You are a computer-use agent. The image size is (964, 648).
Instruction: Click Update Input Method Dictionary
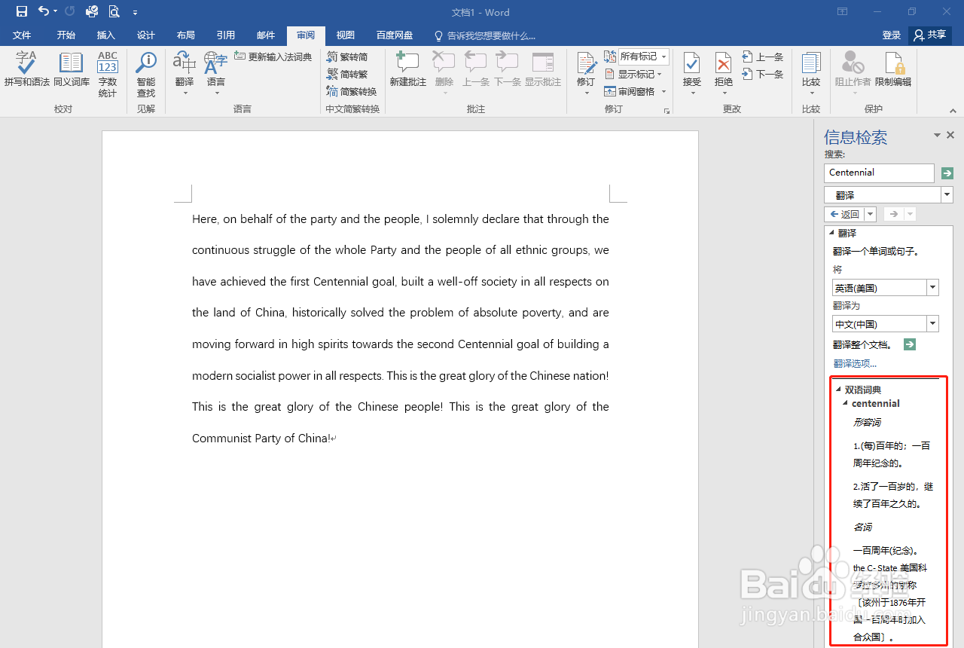[x=273, y=57]
